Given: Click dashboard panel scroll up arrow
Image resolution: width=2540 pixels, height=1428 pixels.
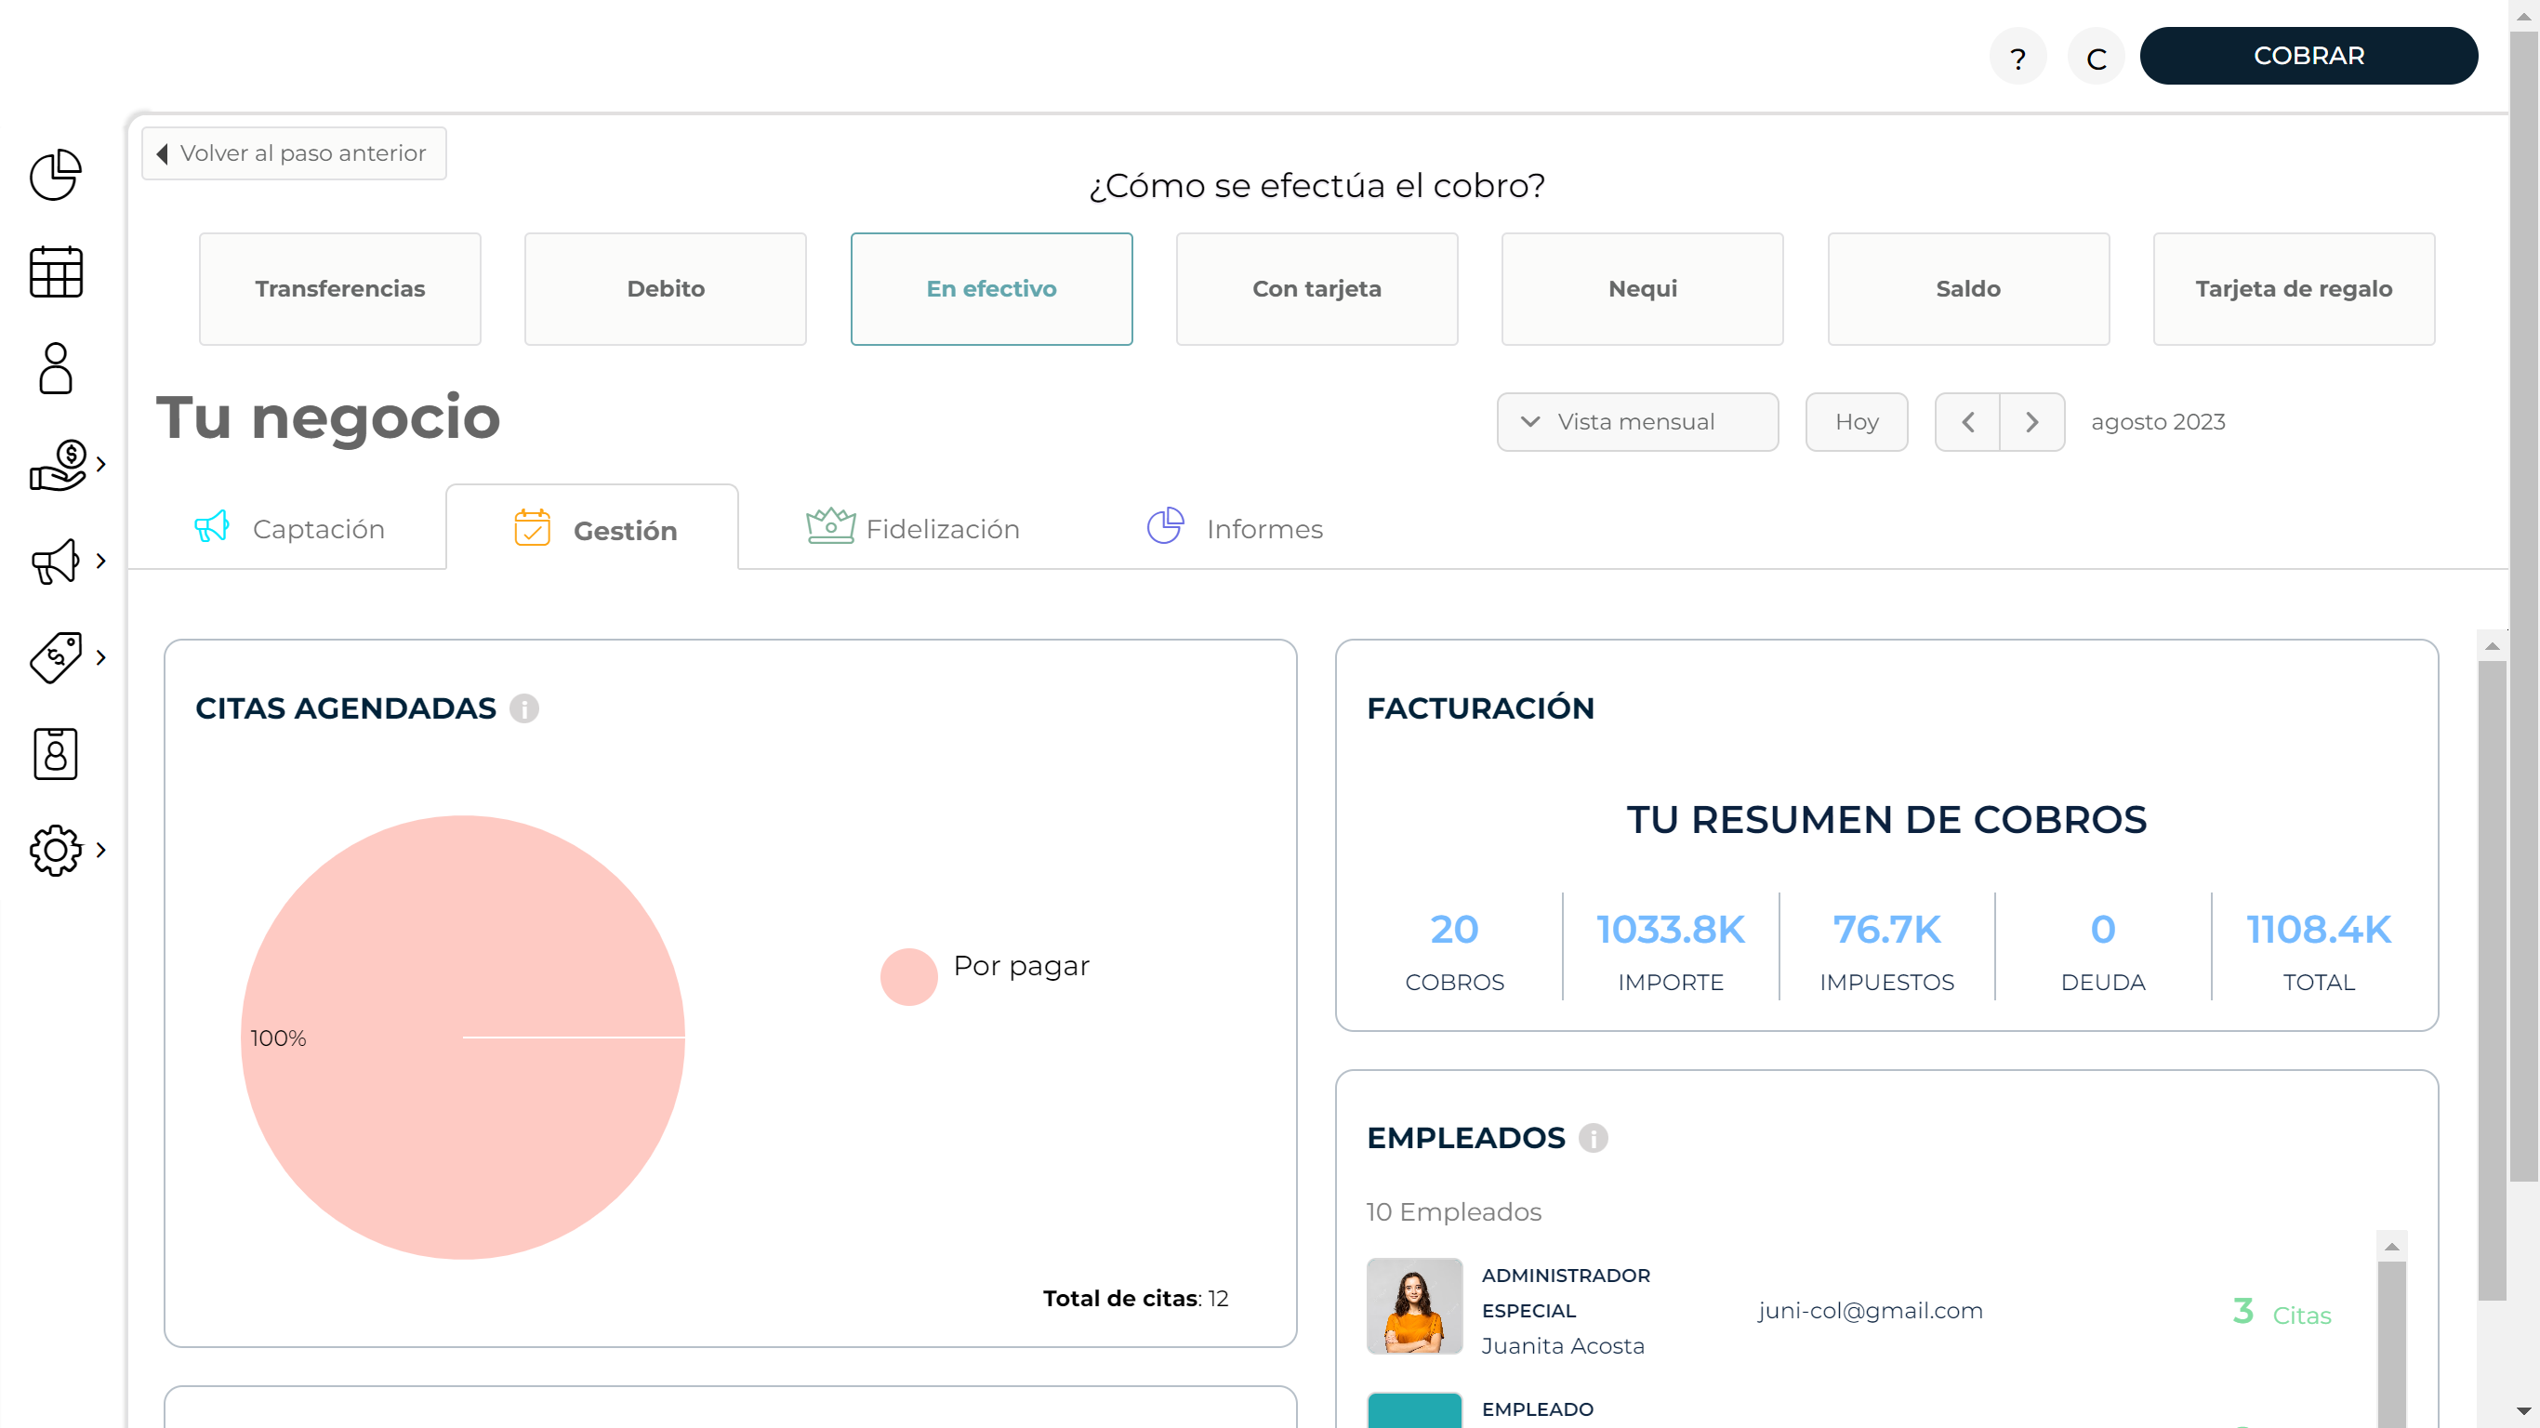Looking at the screenshot, I should pos(2492,646).
